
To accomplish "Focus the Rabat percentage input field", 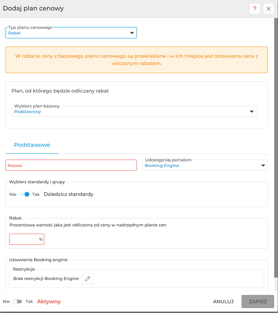I will coord(27,239).
